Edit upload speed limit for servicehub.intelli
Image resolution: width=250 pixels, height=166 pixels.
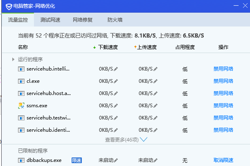[155, 69]
